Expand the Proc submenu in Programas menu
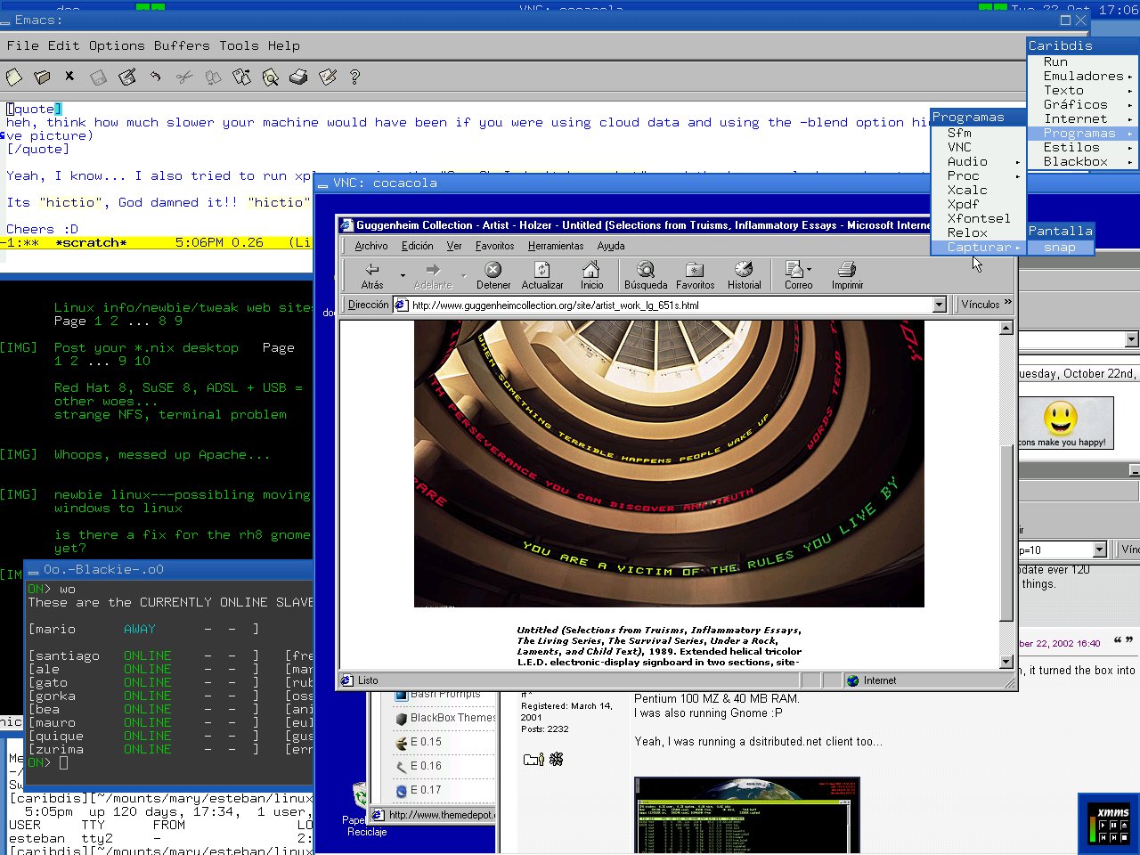 pos(978,175)
